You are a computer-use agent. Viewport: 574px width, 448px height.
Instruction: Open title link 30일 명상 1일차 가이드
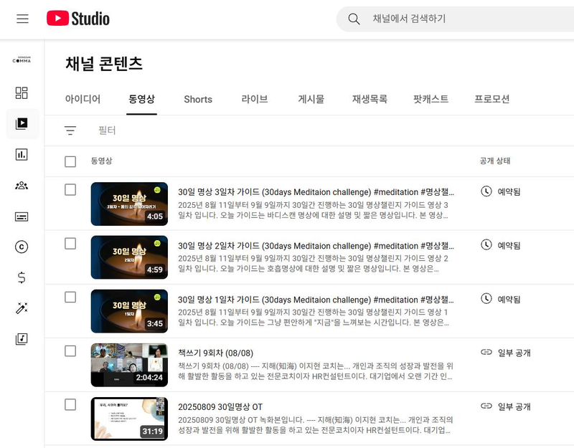pyautogui.click(x=316, y=300)
